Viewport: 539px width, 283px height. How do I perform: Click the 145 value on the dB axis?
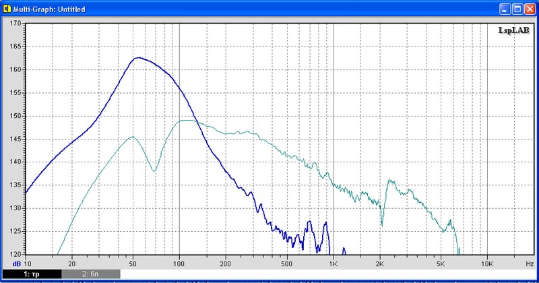(x=15, y=139)
